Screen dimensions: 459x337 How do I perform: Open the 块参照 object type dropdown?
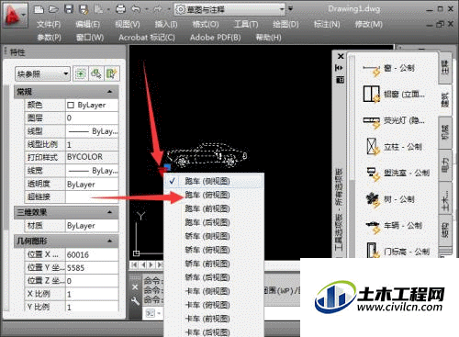pyautogui.click(x=42, y=74)
